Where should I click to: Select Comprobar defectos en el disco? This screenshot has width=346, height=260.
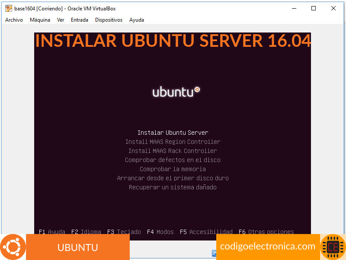point(173,160)
